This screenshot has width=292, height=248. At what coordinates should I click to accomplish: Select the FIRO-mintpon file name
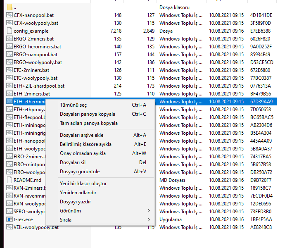tap(29, 165)
